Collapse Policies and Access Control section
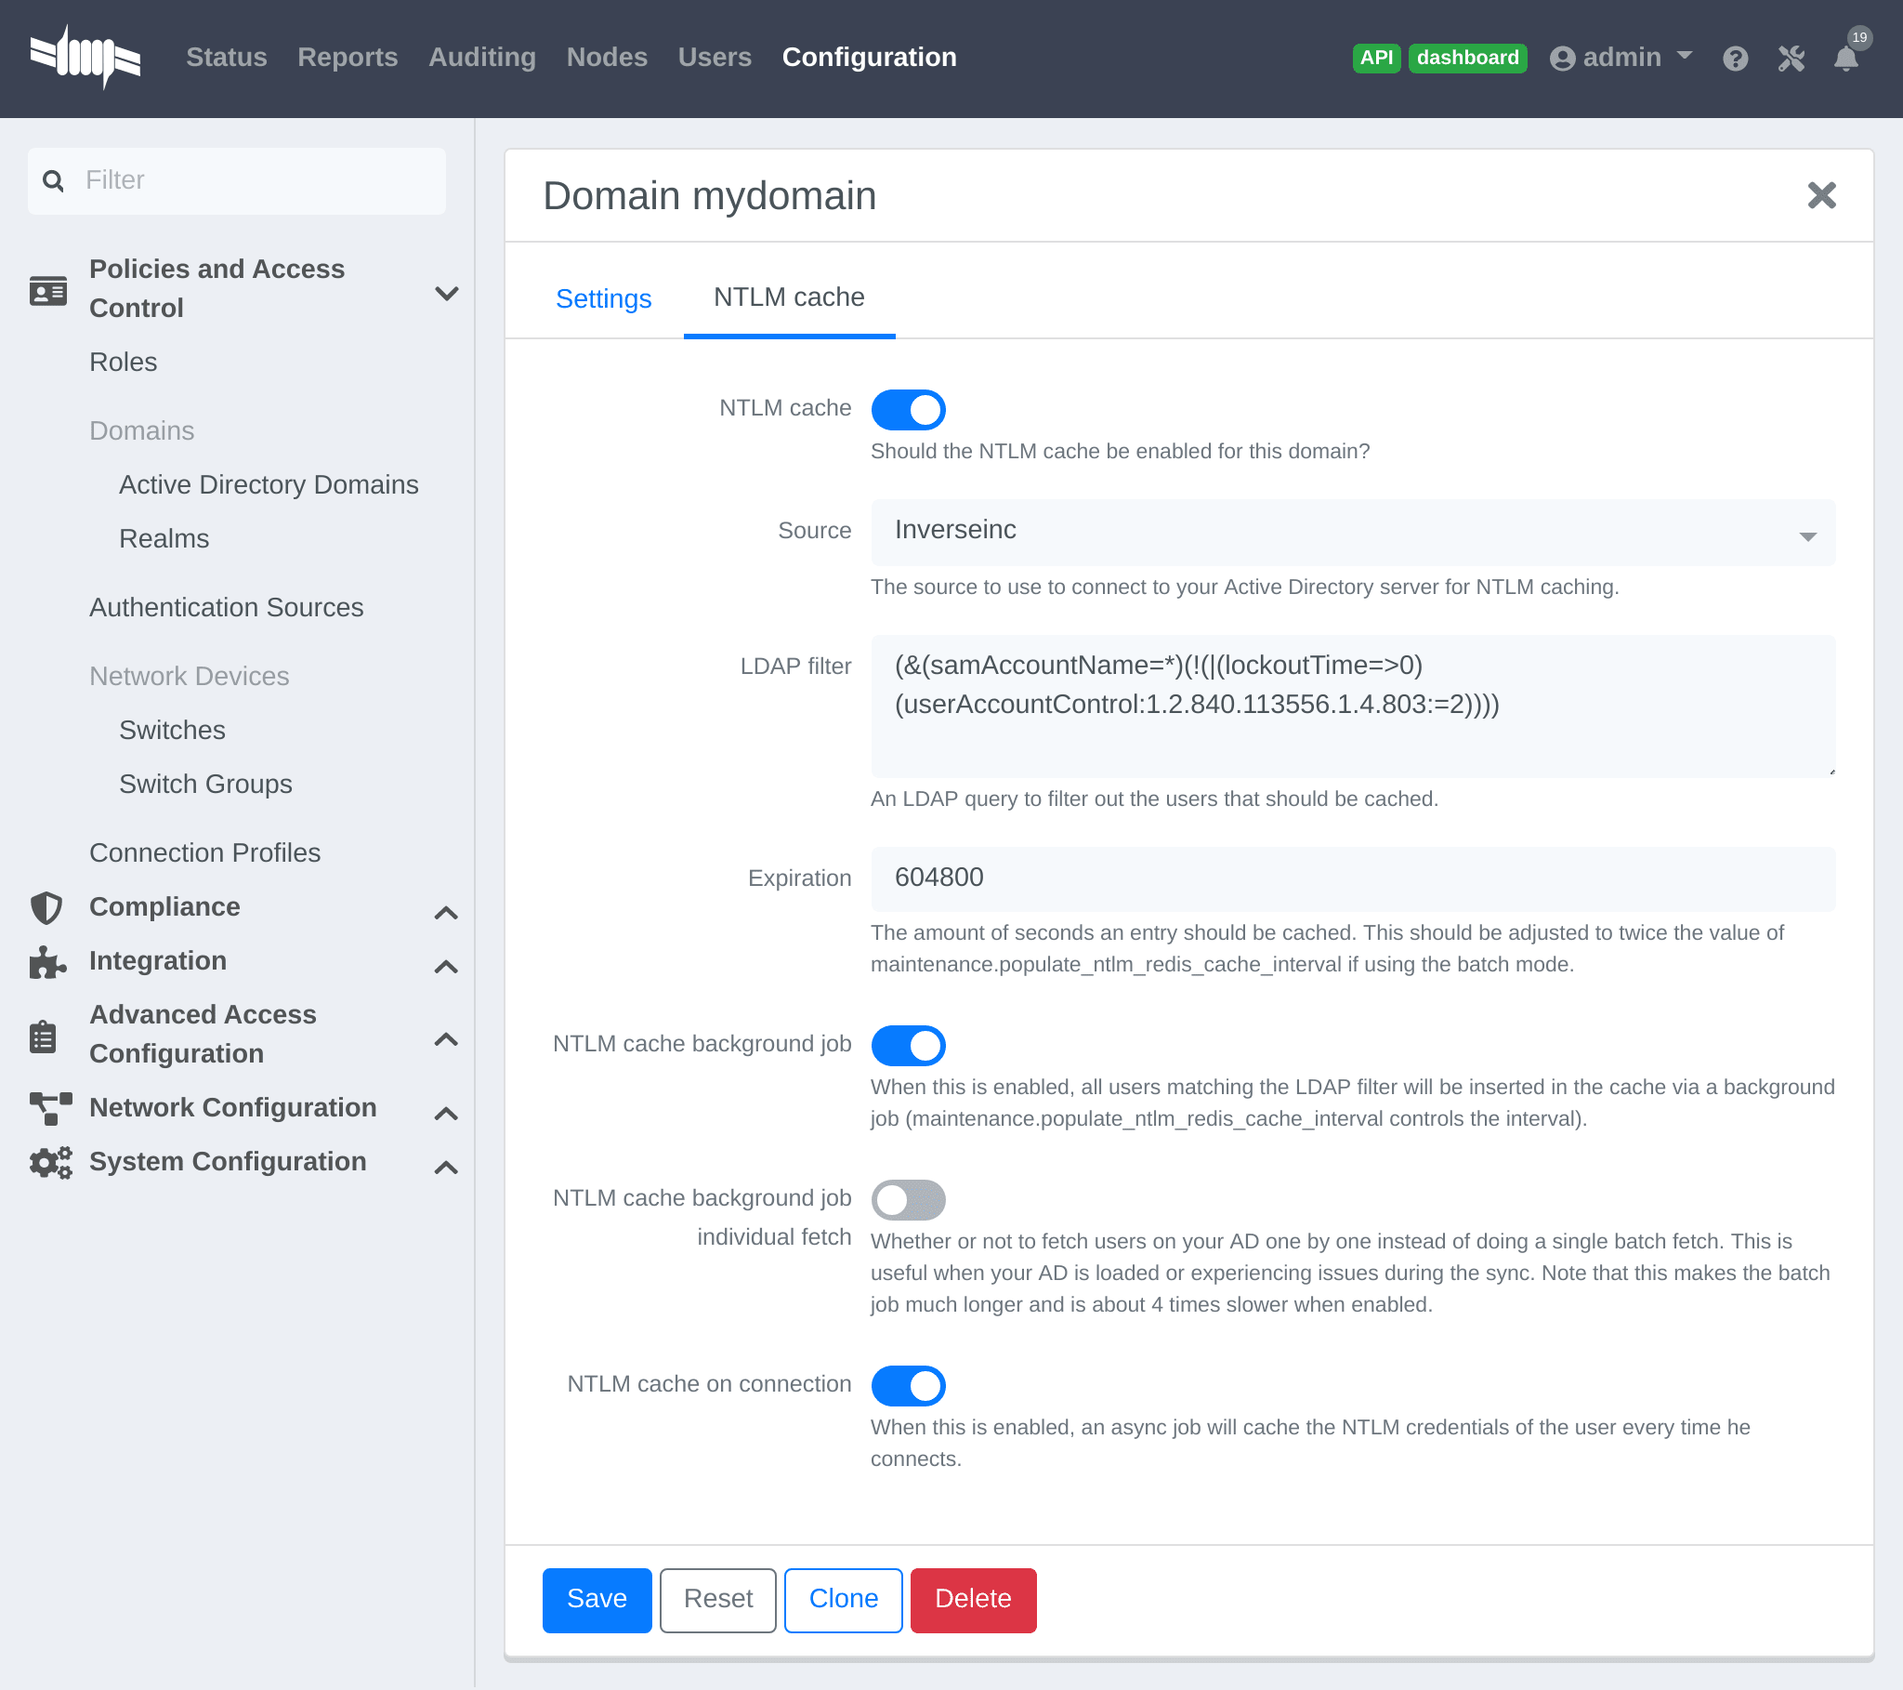The image size is (1903, 1690). [x=446, y=294]
